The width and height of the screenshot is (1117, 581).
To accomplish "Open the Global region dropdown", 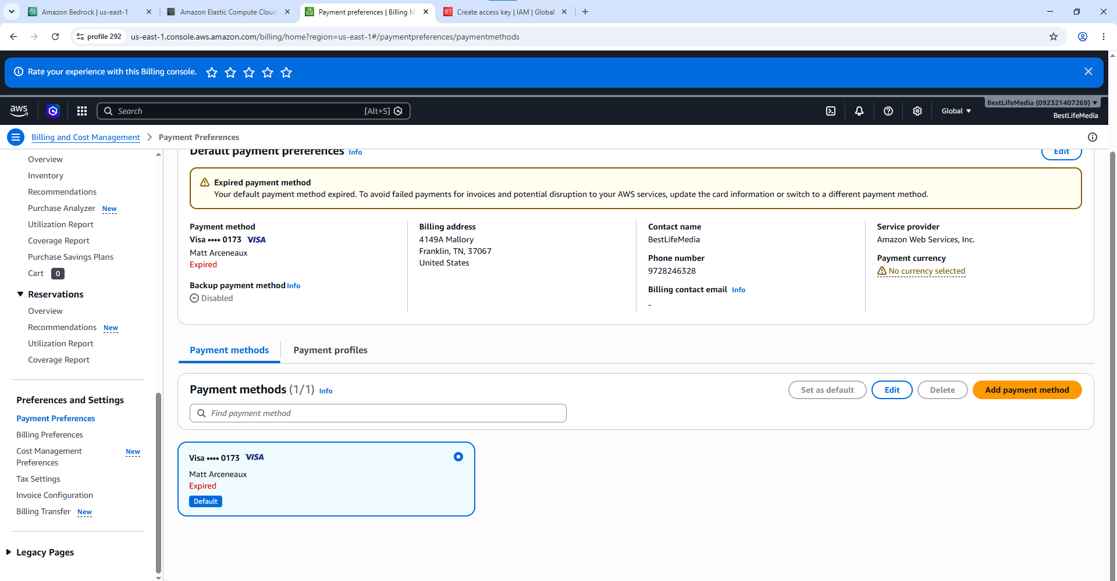I will point(956,111).
